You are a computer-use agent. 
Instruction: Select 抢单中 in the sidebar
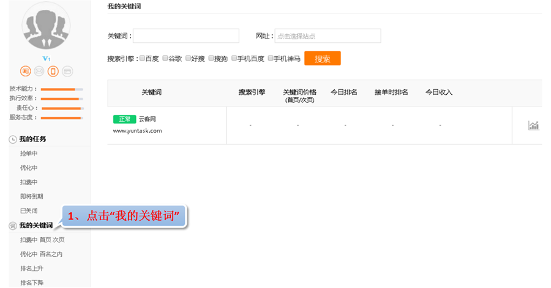coord(29,153)
